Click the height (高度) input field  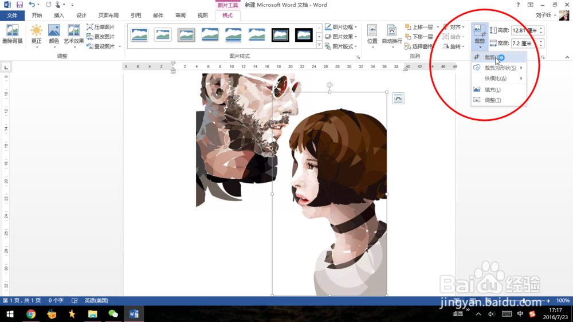point(525,30)
